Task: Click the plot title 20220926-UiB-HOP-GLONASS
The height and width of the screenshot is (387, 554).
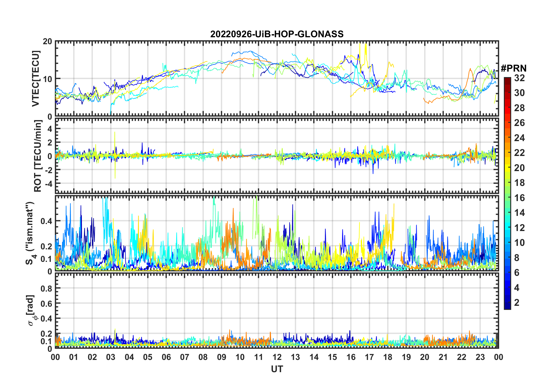Action: click(x=277, y=34)
